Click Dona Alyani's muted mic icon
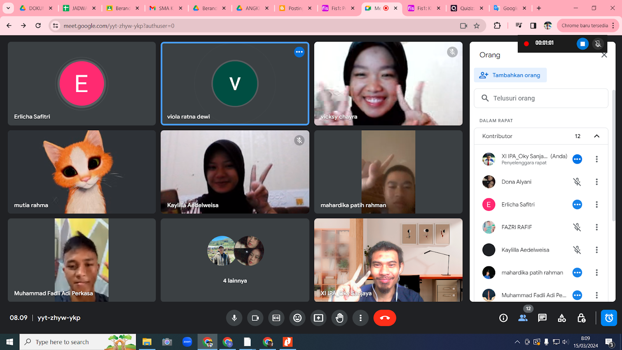622x350 pixels. pyautogui.click(x=577, y=182)
